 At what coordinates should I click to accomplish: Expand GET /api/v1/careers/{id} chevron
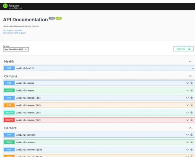pos(188,150)
